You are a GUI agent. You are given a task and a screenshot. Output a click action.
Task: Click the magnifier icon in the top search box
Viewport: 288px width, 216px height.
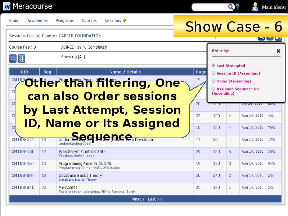pyautogui.click(x=230, y=6)
